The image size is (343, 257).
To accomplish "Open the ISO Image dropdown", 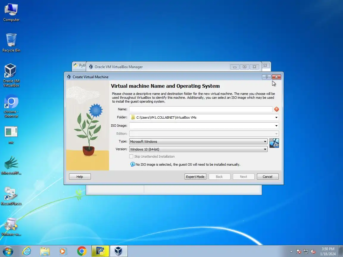I will (276, 126).
